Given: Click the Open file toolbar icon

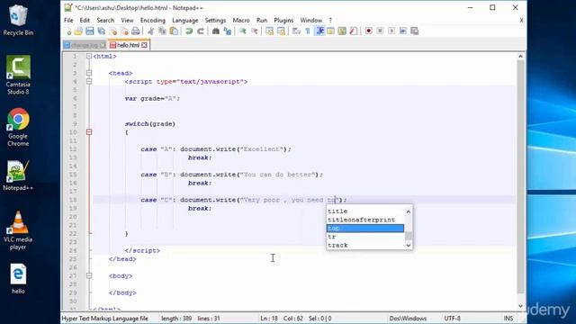Looking at the screenshot, I should click(78, 31).
